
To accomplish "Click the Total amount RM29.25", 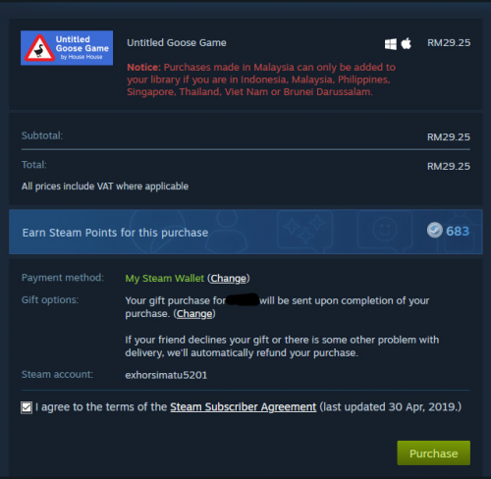I will 449,166.
